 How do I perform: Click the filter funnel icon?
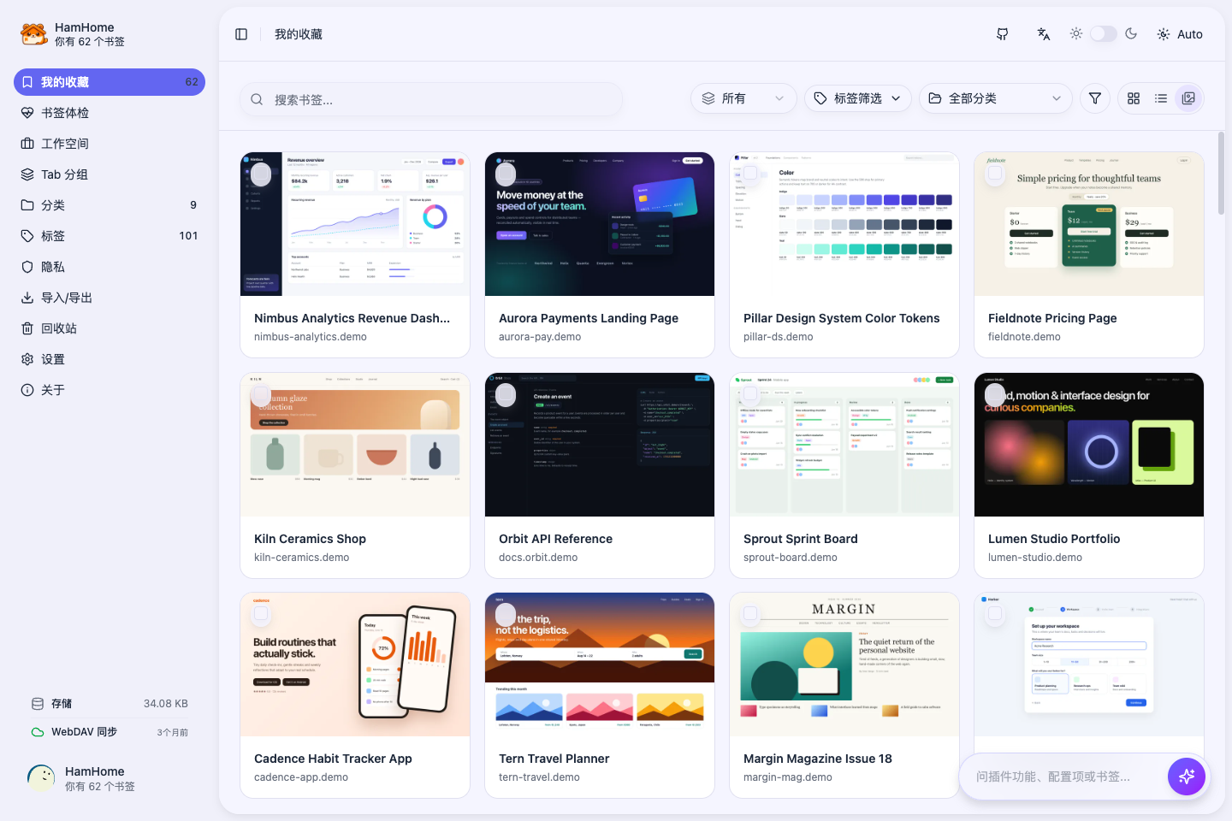click(x=1095, y=98)
